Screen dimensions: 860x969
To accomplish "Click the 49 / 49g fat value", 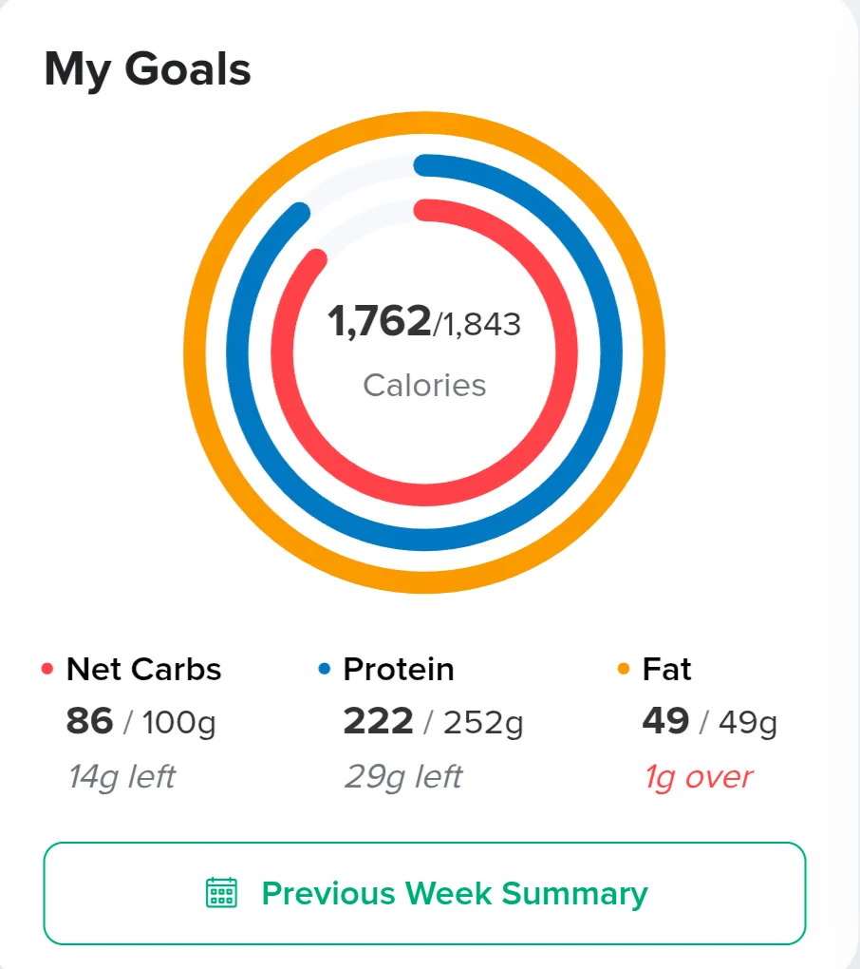I will (x=710, y=722).
